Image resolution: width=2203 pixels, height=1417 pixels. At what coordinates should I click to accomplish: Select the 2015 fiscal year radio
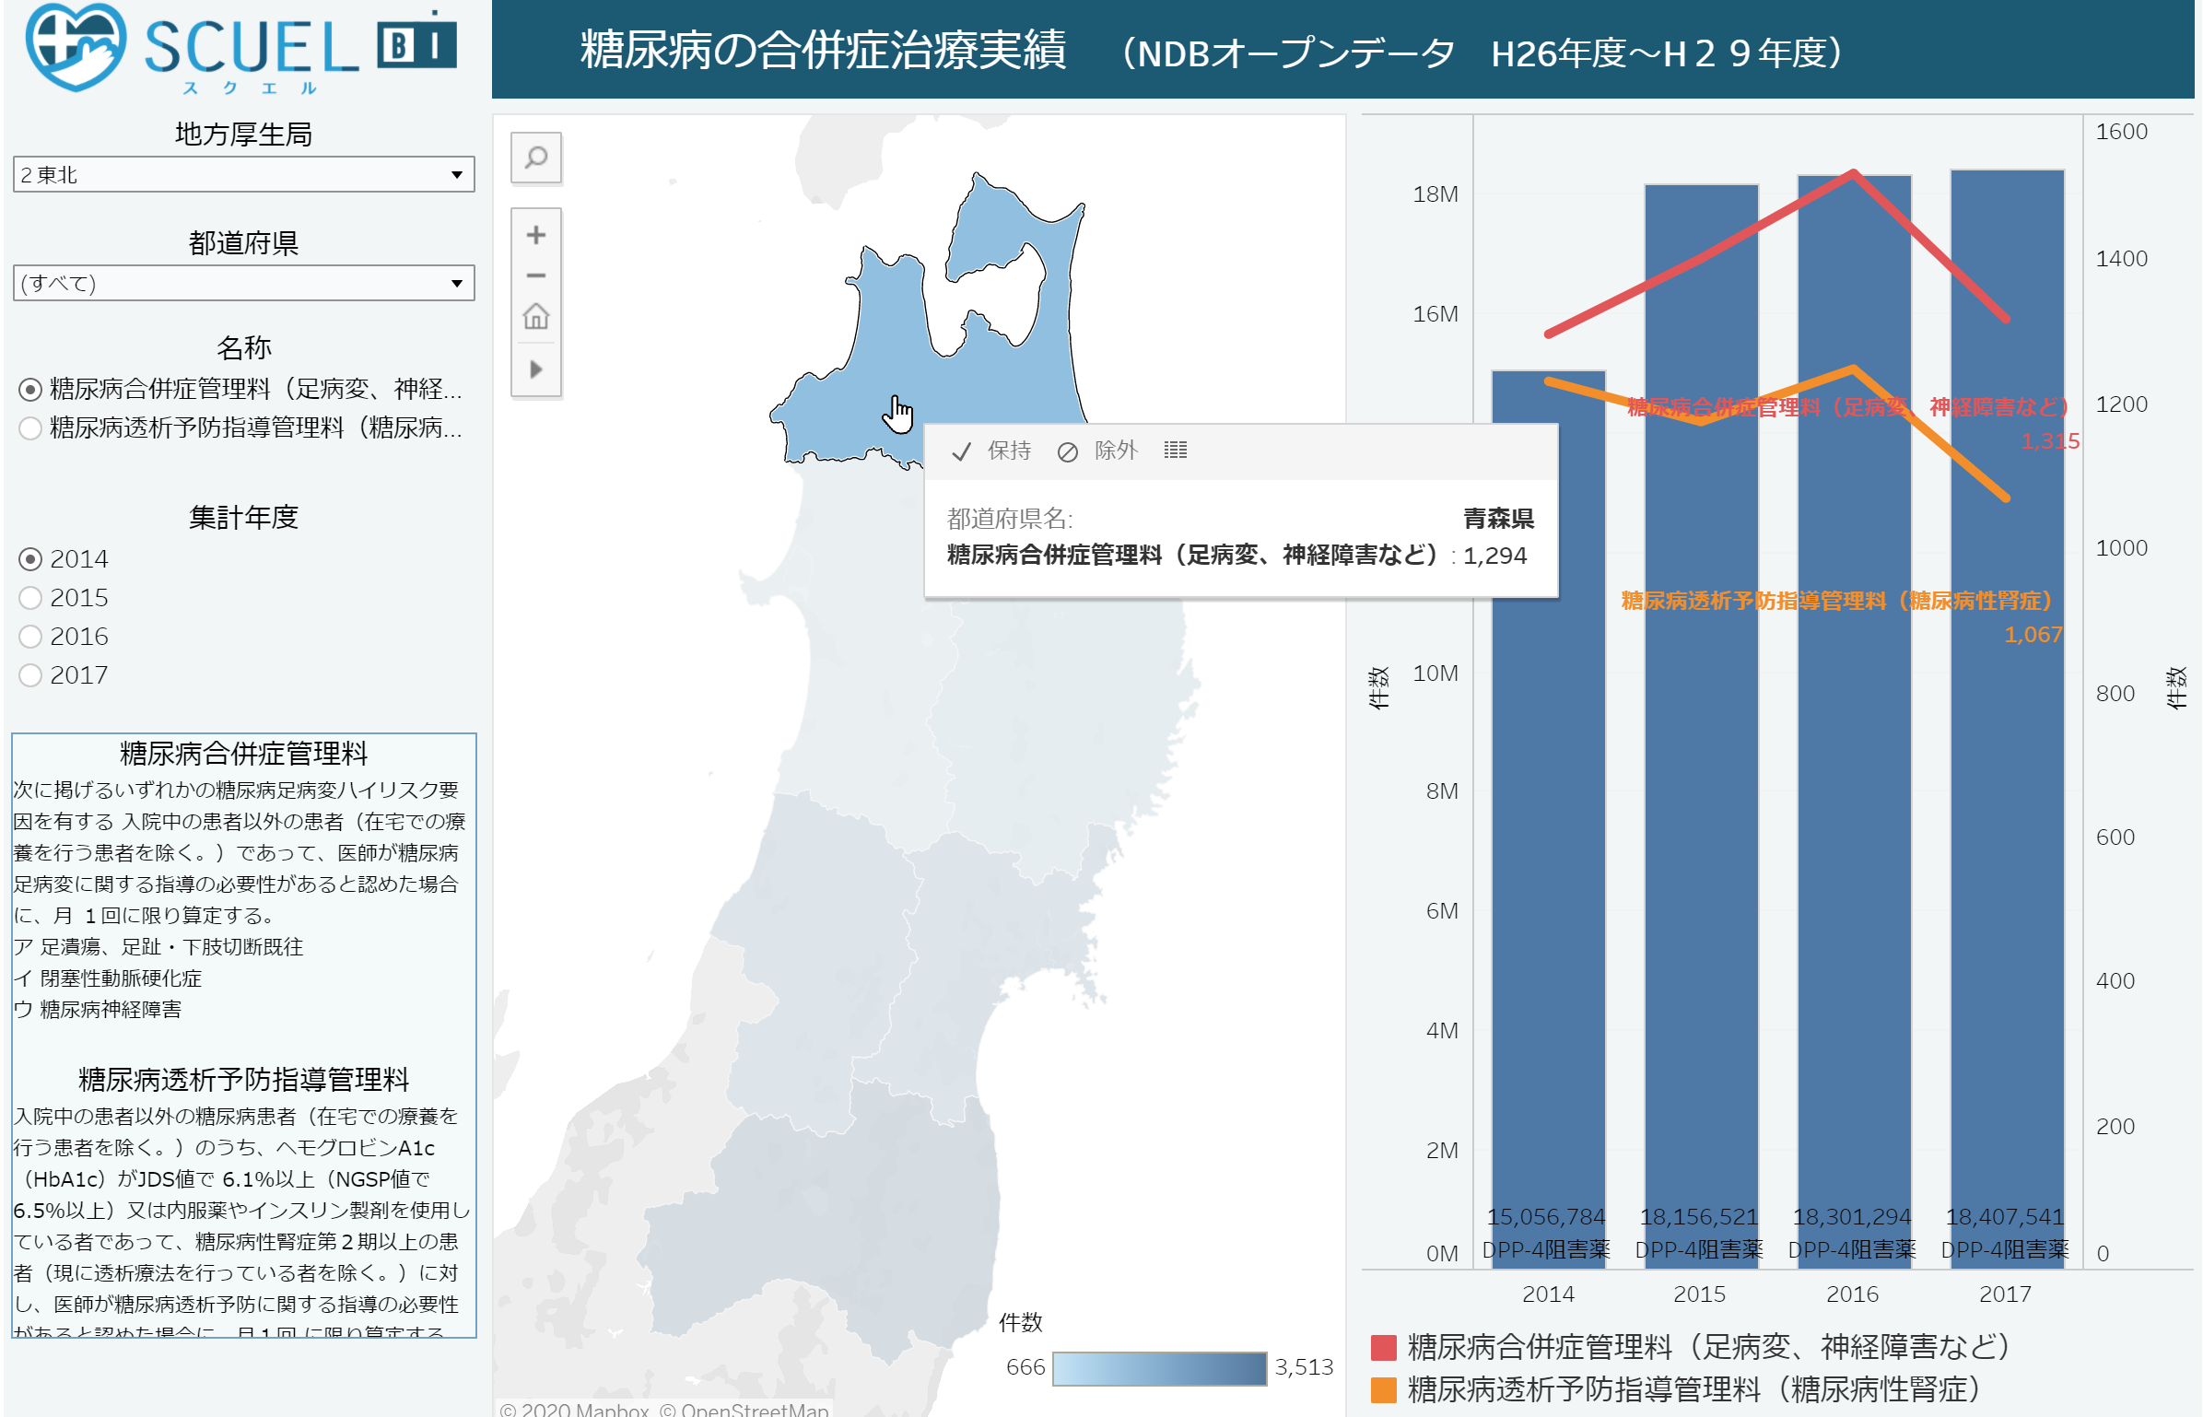[x=30, y=598]
